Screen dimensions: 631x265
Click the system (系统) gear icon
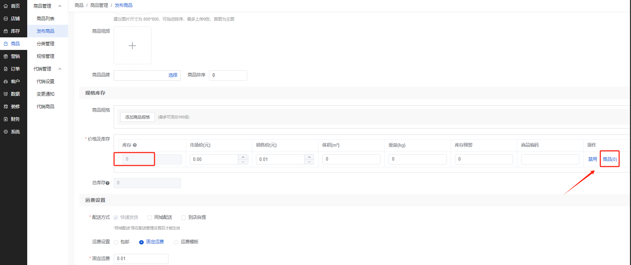(x=6, y=132)
